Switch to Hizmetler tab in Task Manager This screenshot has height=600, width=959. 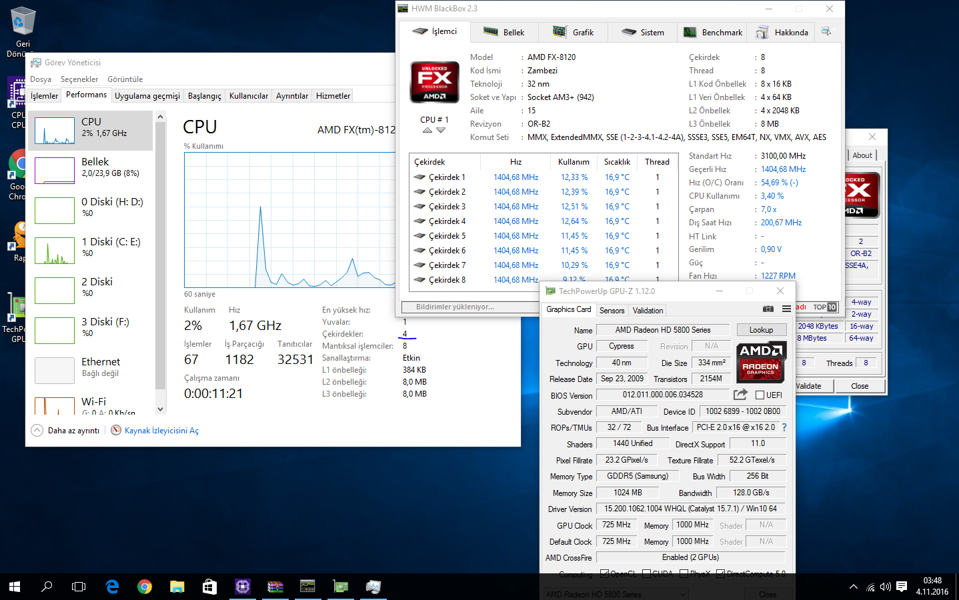click(333, 96)
